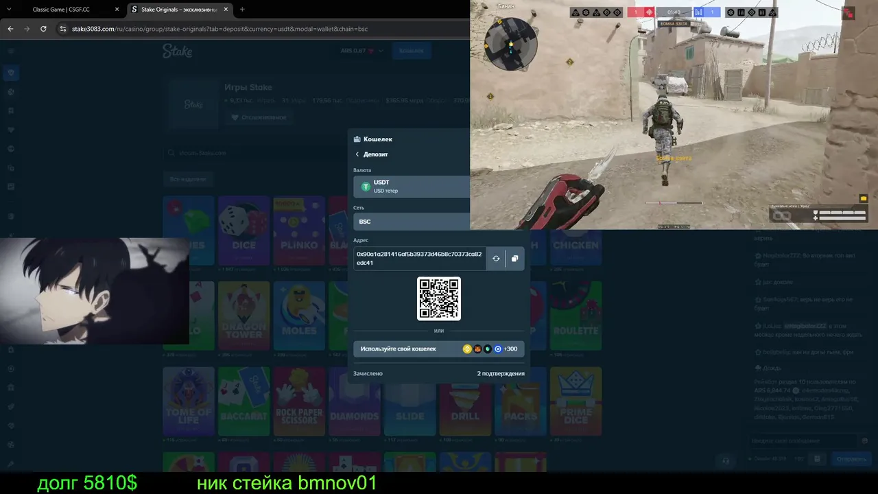
Task: Click the '+300' wallets count
Action: (510, 349)
